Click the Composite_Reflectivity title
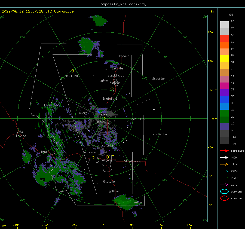 122,4
